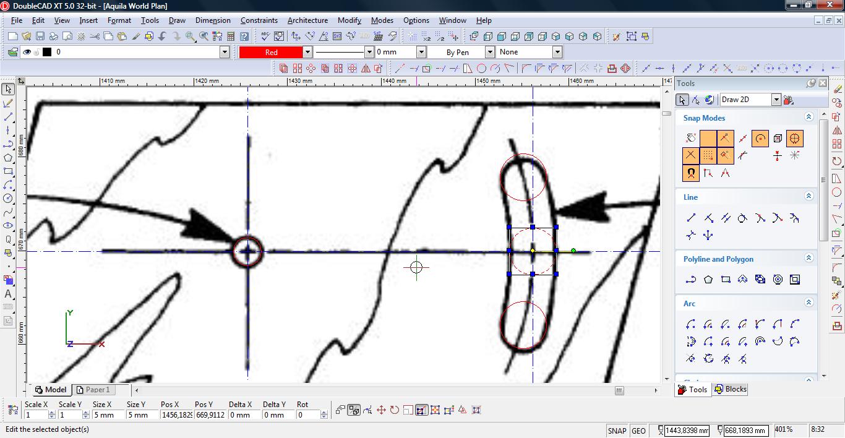Image resolution: width=845 pixels, height=438 pixels.
Task: Switch to the Paper1 tab
Action: pyautogui.click(x=97, y=390)
